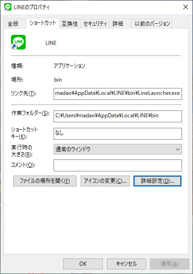Click the LINE icon in the title bar
Image resolution: width=193 pixels, height=274 pixels.
coord(8,7)
